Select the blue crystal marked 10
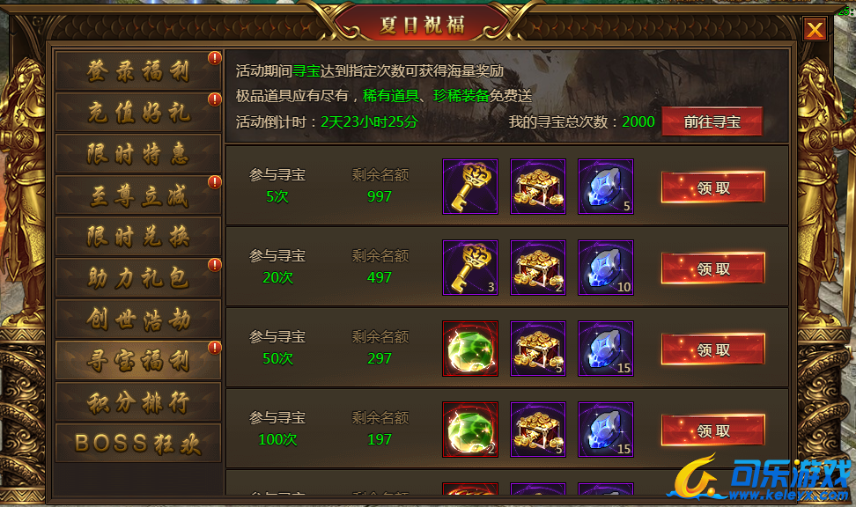Screen dimensions: 856x507 pyautogui.click(x=605, y=268)
